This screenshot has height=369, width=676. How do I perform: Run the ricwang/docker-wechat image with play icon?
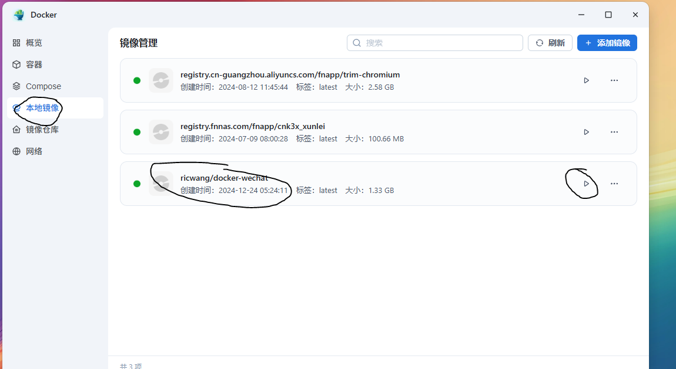586,184
